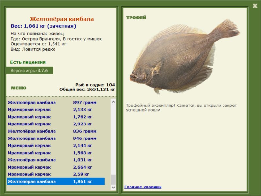Select Мраморный керчак 2,133 кг entry
Image resolution: width=261 pixels, height=196 pixels.
click(55, 110)
